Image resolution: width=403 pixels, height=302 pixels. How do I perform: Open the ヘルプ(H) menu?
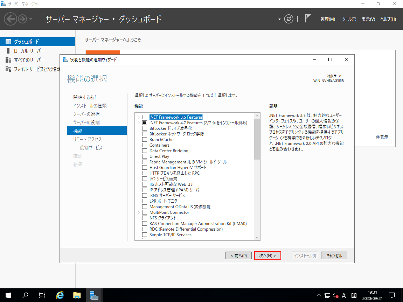(x=388, y=19)
